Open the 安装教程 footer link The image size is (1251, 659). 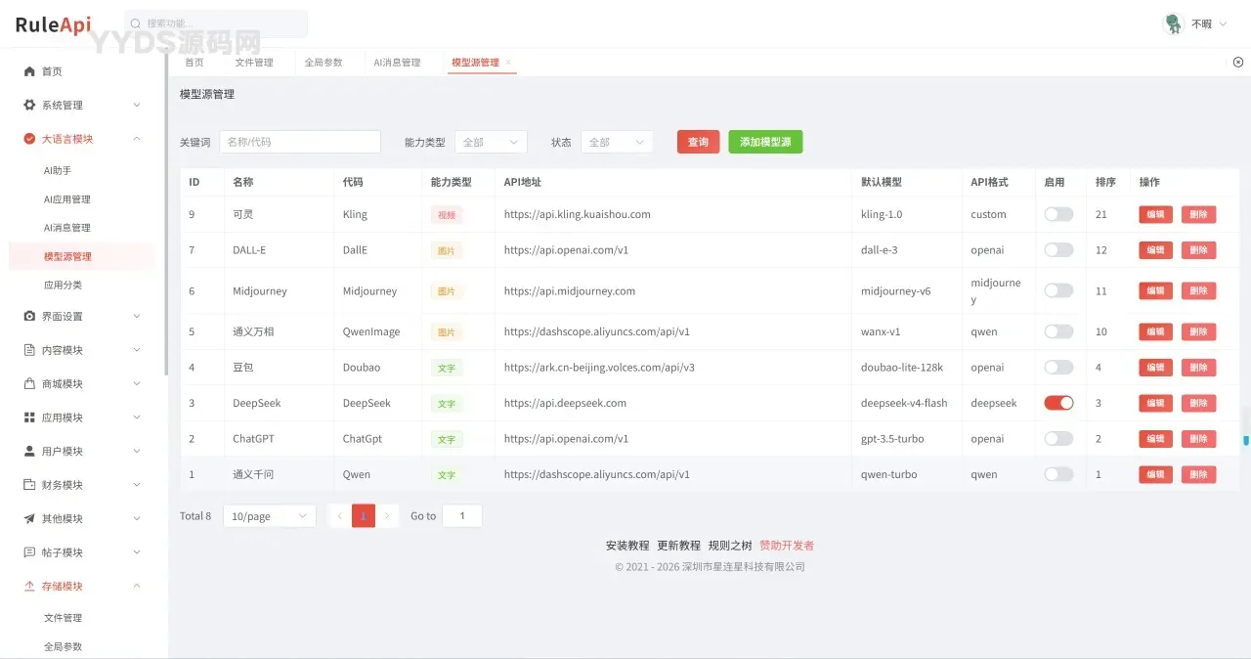point(627,546)
